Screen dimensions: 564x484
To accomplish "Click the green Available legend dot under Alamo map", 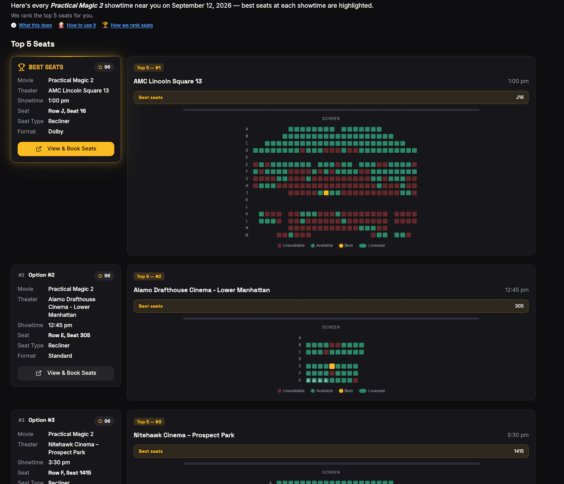I will pyautogui.click(x=313, y=391).
